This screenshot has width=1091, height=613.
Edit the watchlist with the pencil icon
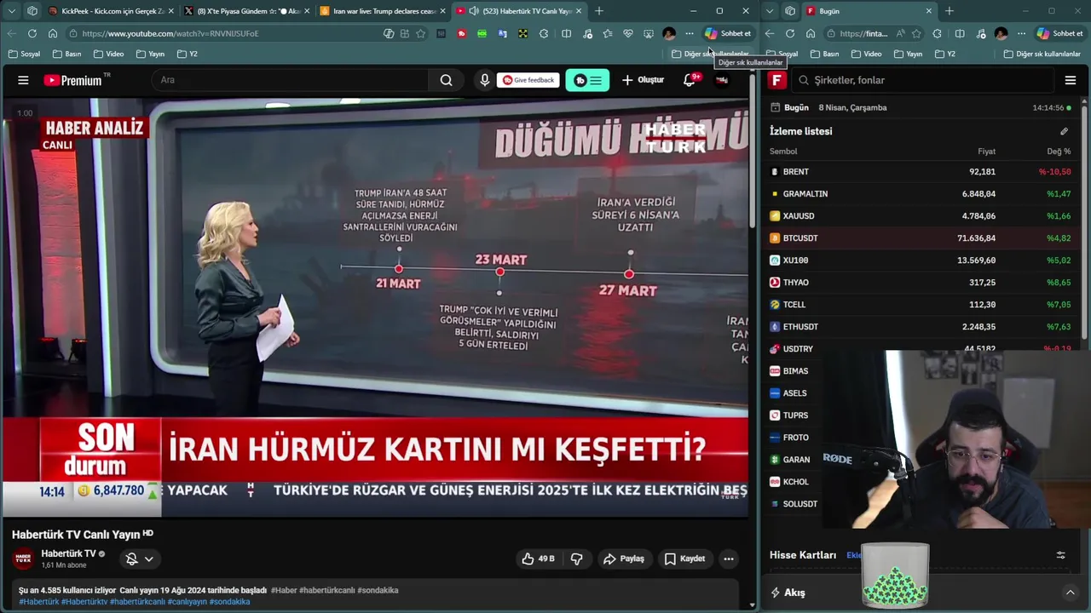point(1064,131)
